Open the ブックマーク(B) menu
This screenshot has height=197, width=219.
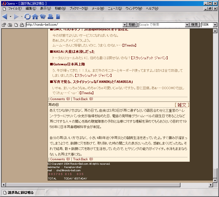pyautogui.click(x=79, y=8)
